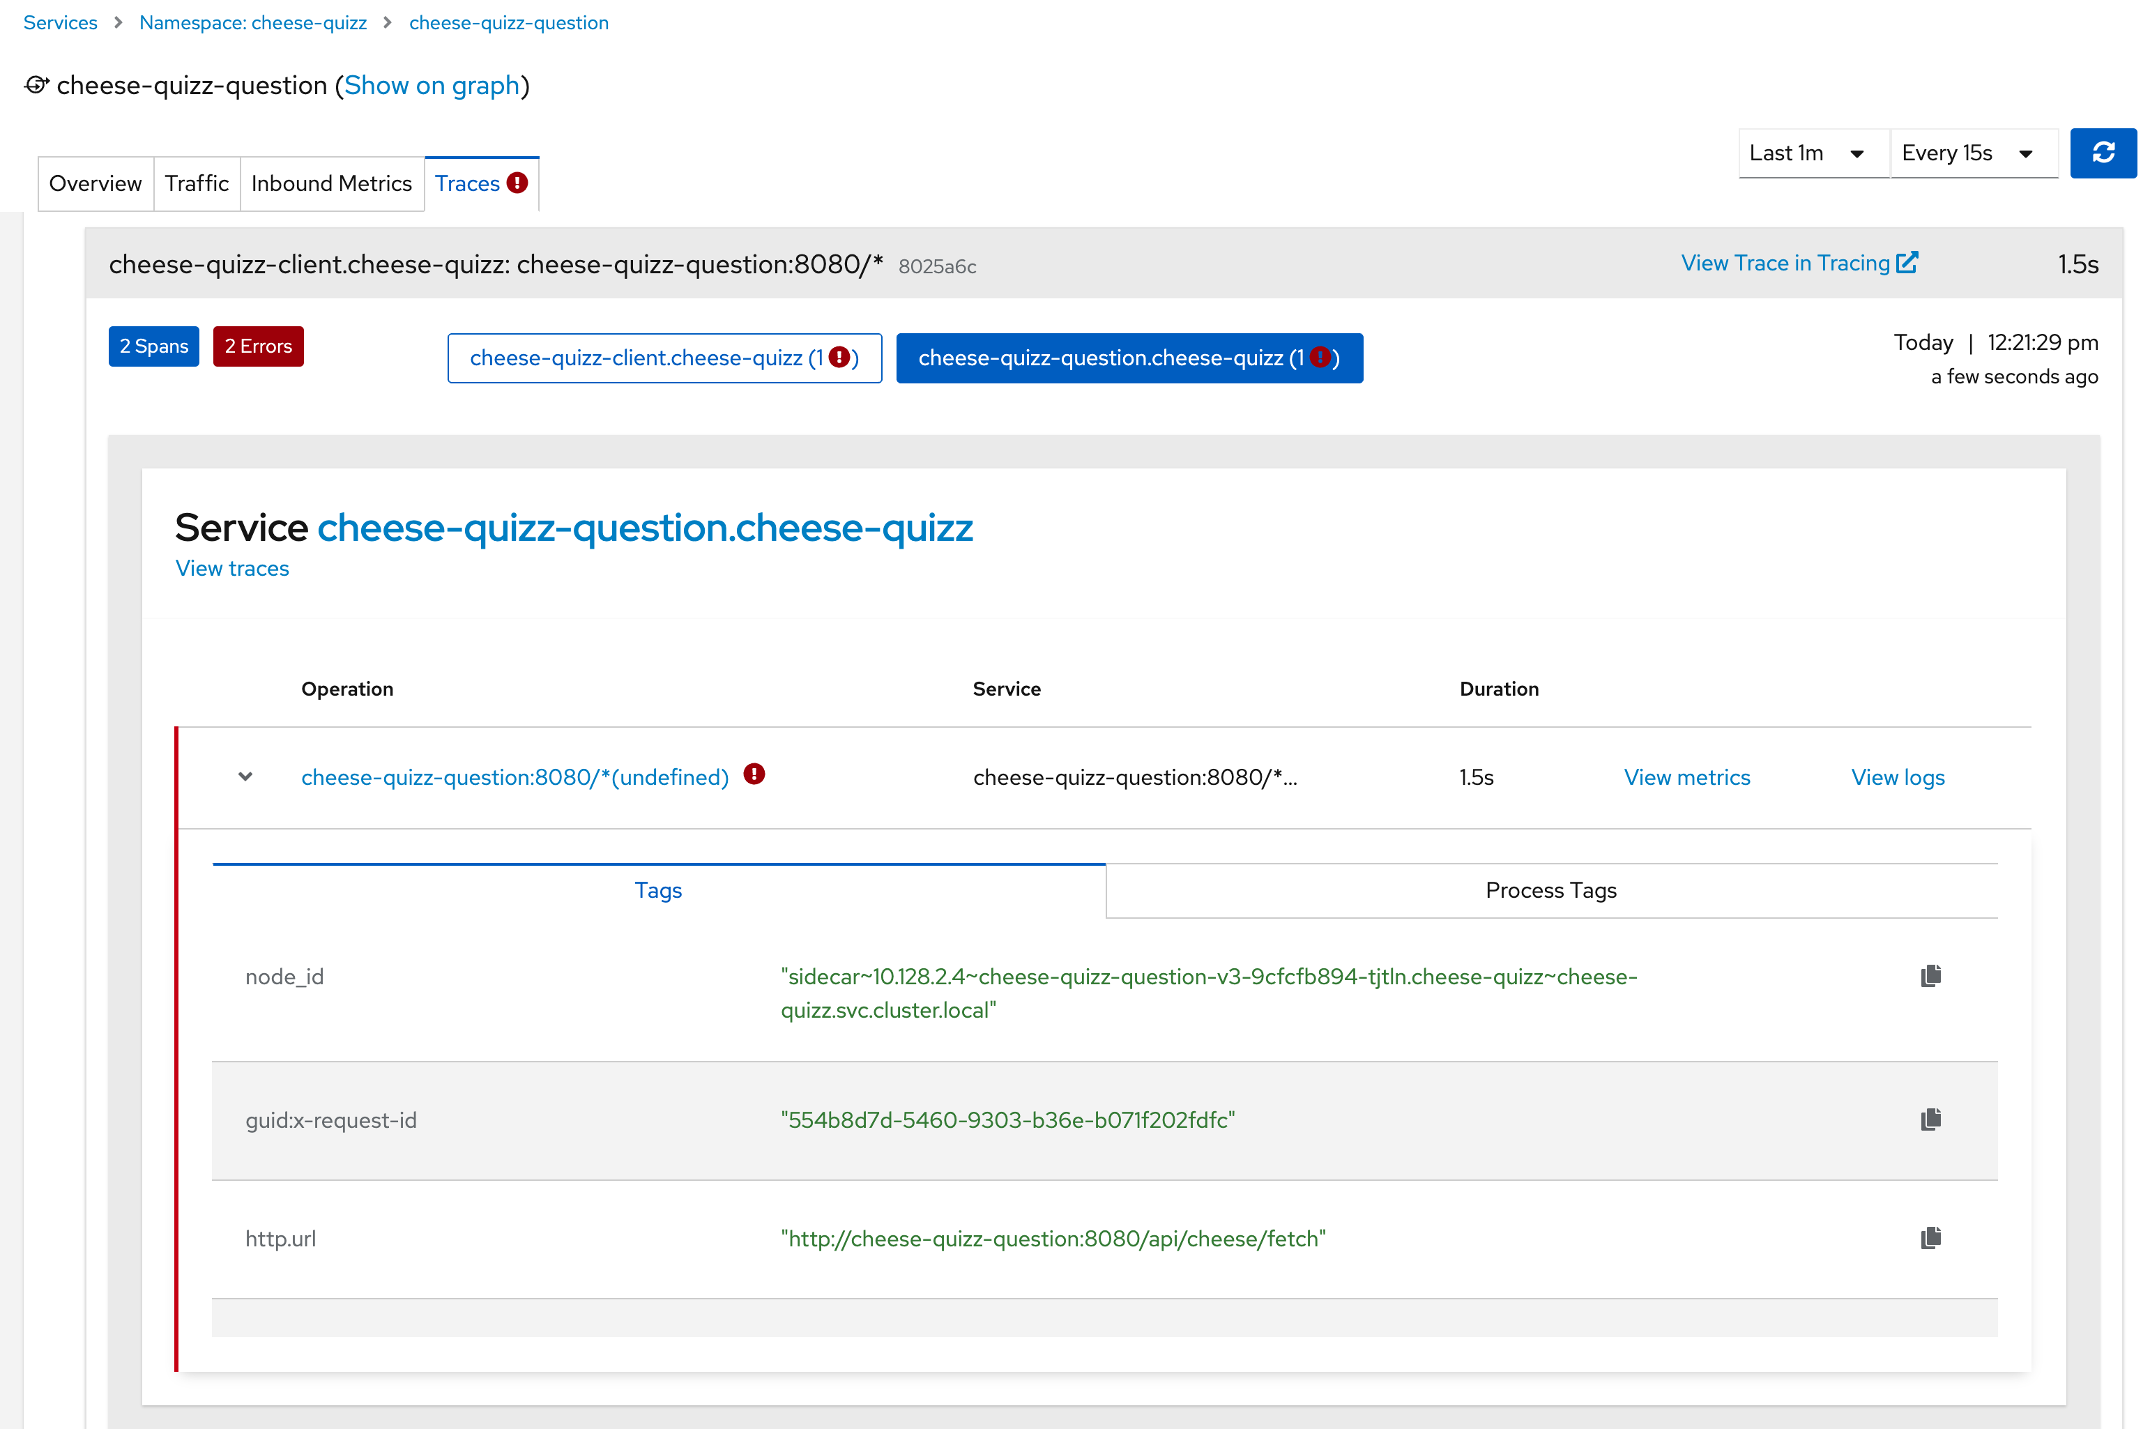This screenshot has height=1429, width=2150.
Task: Toggle the cheese-quizz-question.cheese-quizz span filter
Action: [x=1128, y=358]
